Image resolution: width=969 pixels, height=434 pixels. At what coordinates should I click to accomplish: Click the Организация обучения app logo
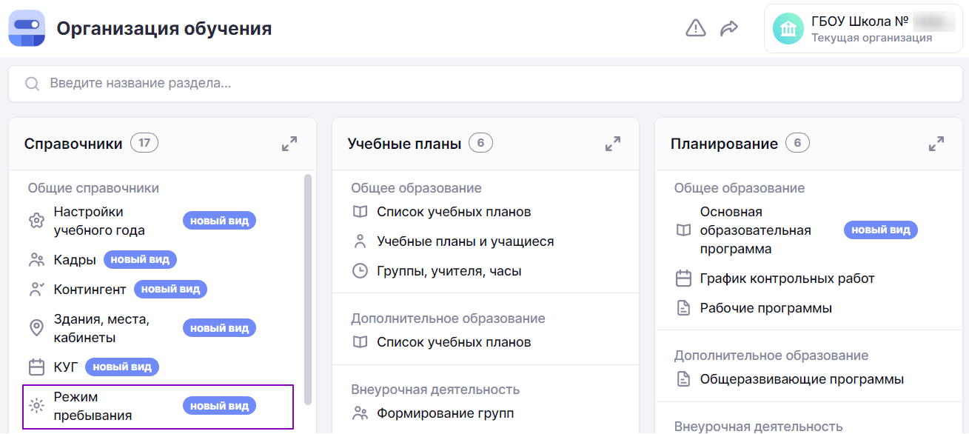[x=27, y=29]
